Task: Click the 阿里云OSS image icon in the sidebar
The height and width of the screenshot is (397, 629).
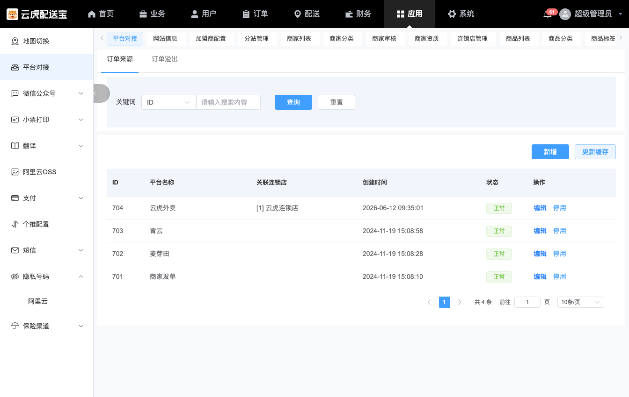Action: (15, 172)
